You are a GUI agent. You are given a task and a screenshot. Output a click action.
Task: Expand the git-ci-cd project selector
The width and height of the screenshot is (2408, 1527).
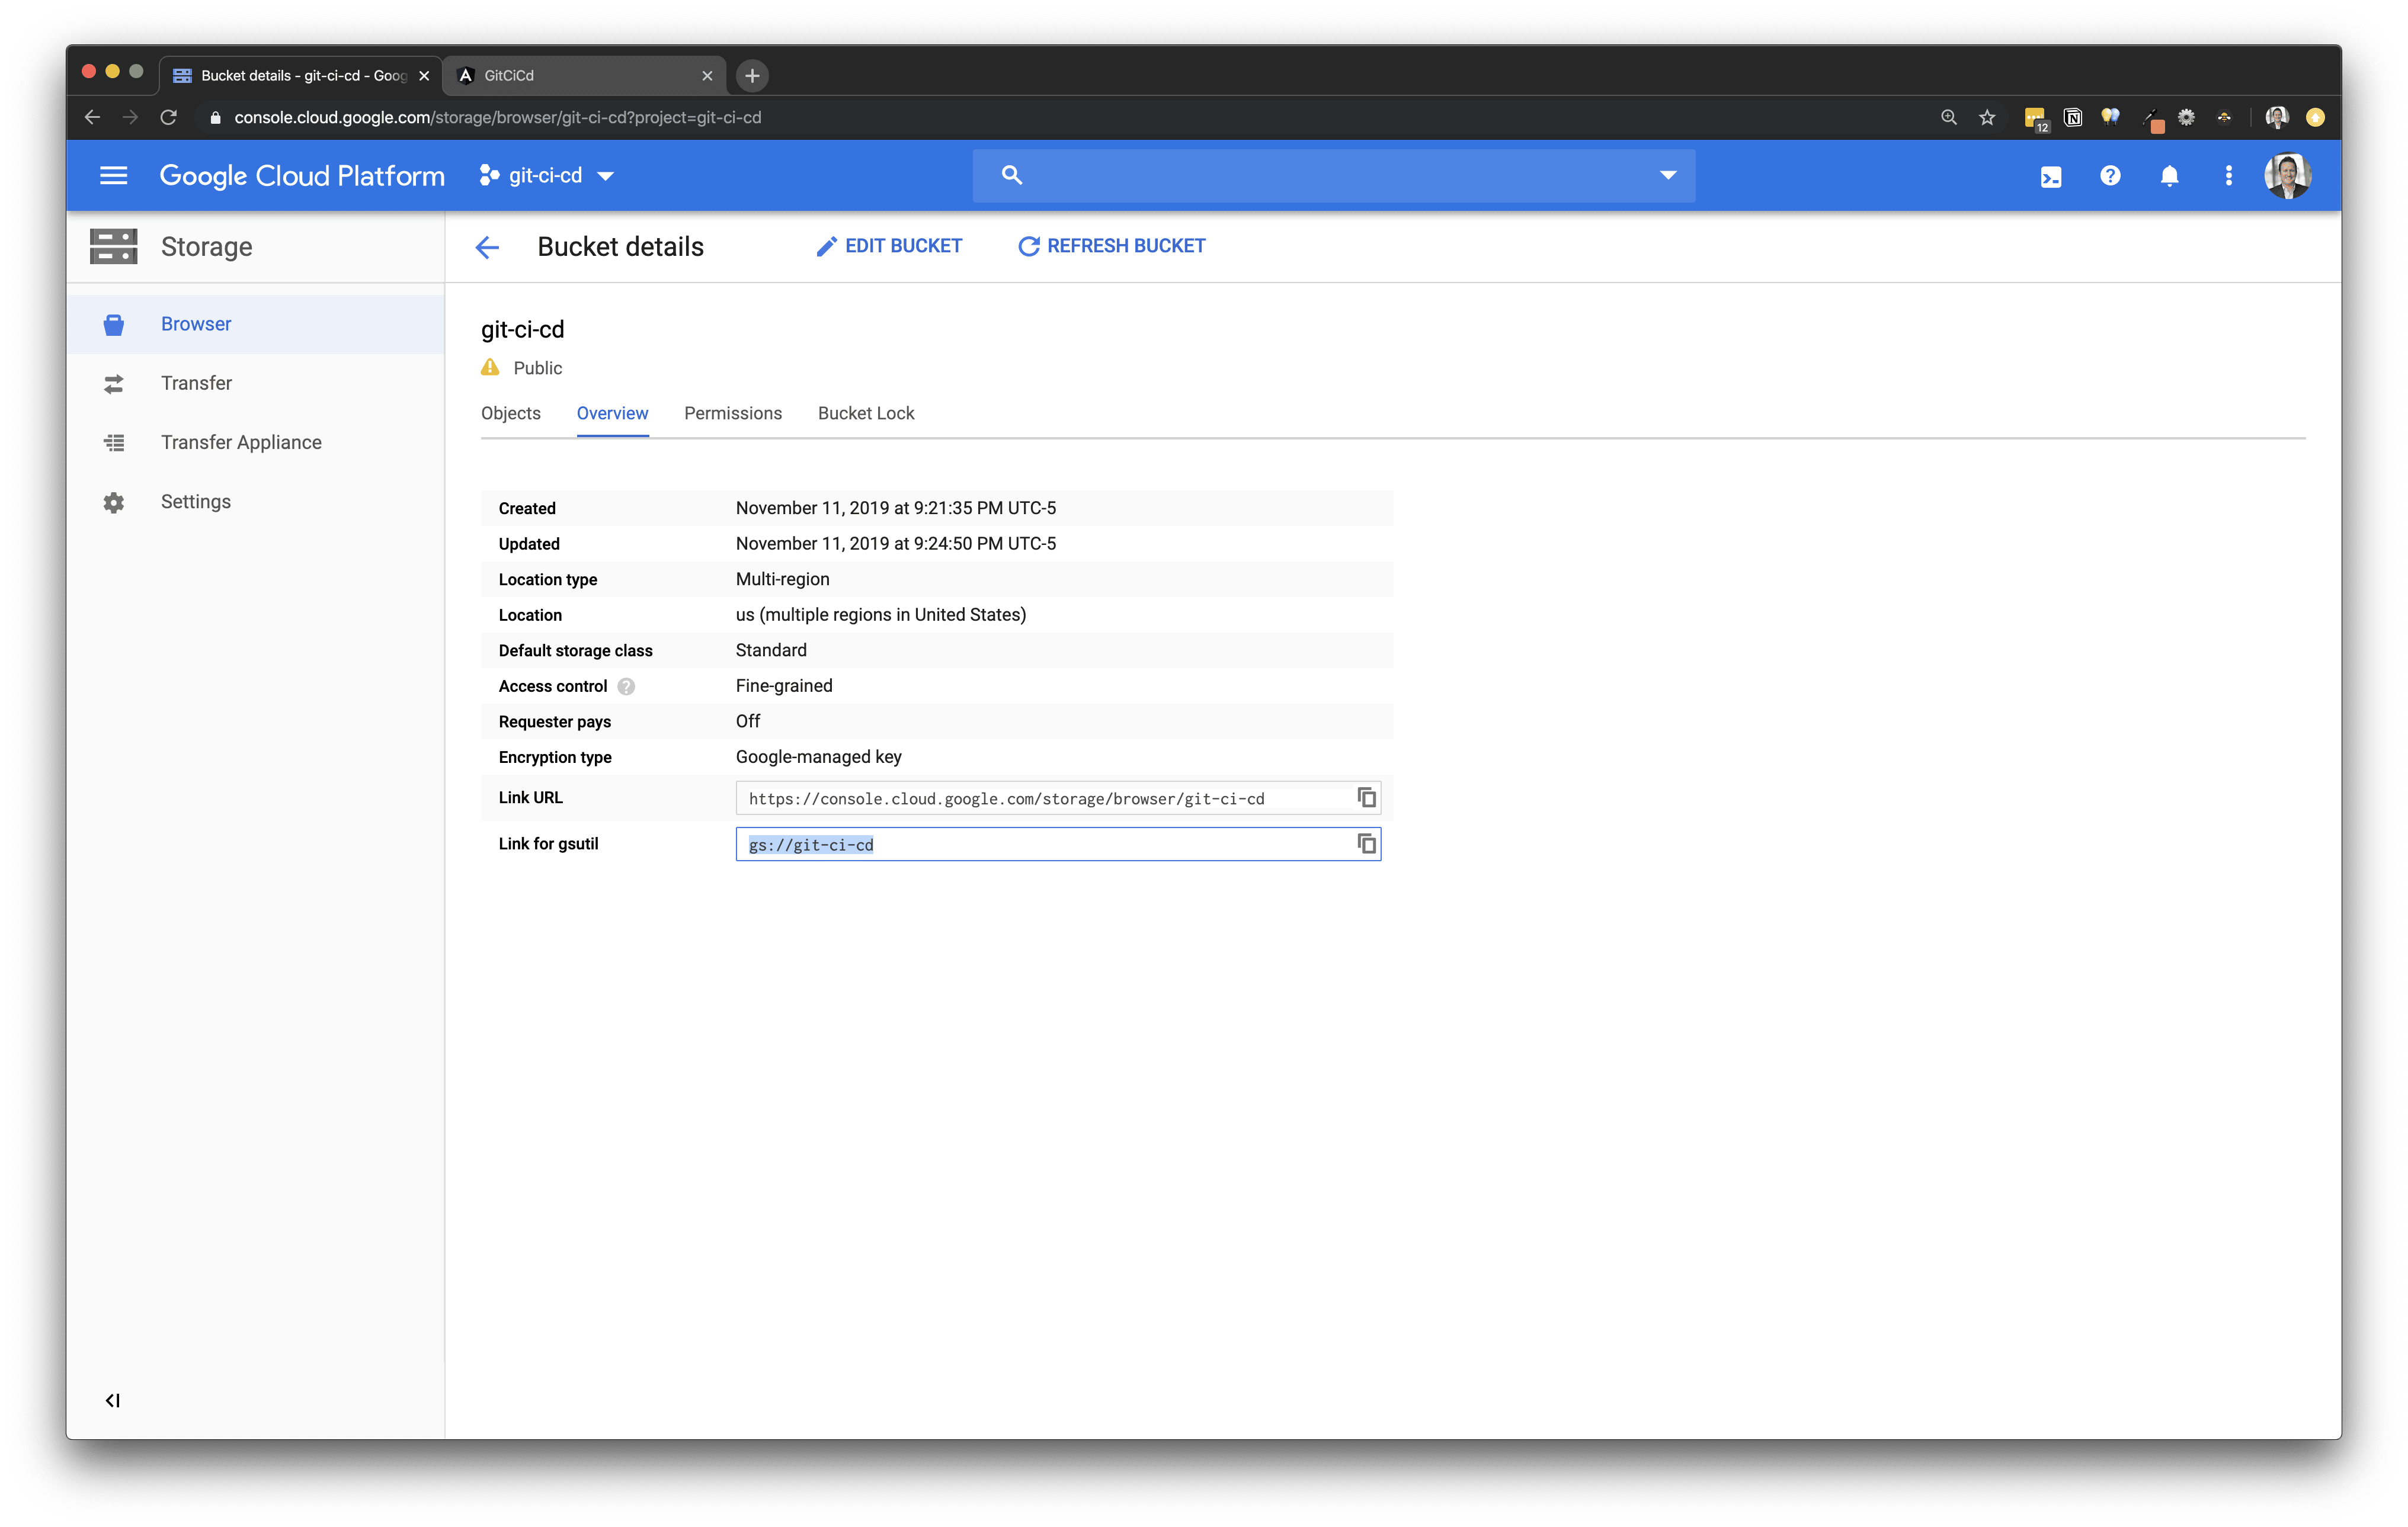[546, 176]
